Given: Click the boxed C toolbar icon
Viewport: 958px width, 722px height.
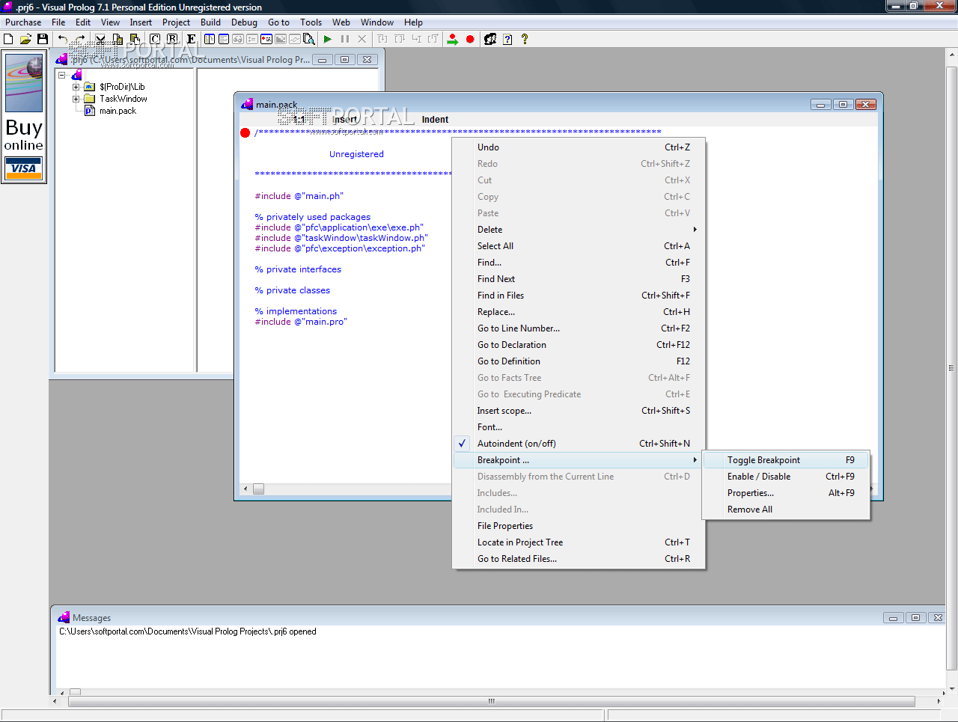Looking at the screenshot, I should click(x=155, y=39).
